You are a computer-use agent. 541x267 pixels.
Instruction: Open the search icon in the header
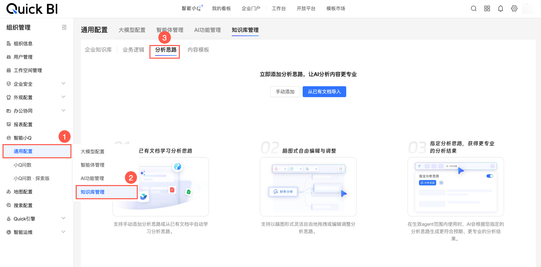474,9
